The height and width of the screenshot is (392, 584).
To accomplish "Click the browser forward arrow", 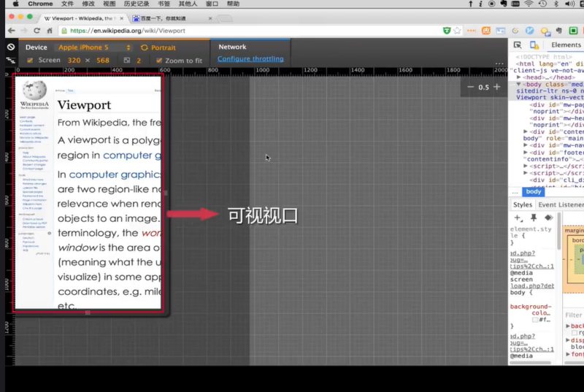I will coord(24,31).
